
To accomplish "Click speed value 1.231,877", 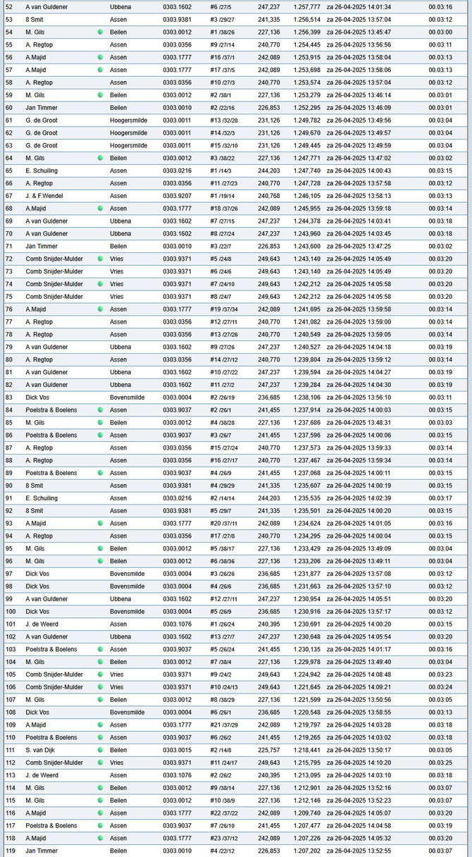I will pyautogui.click(x=306, y=574).
